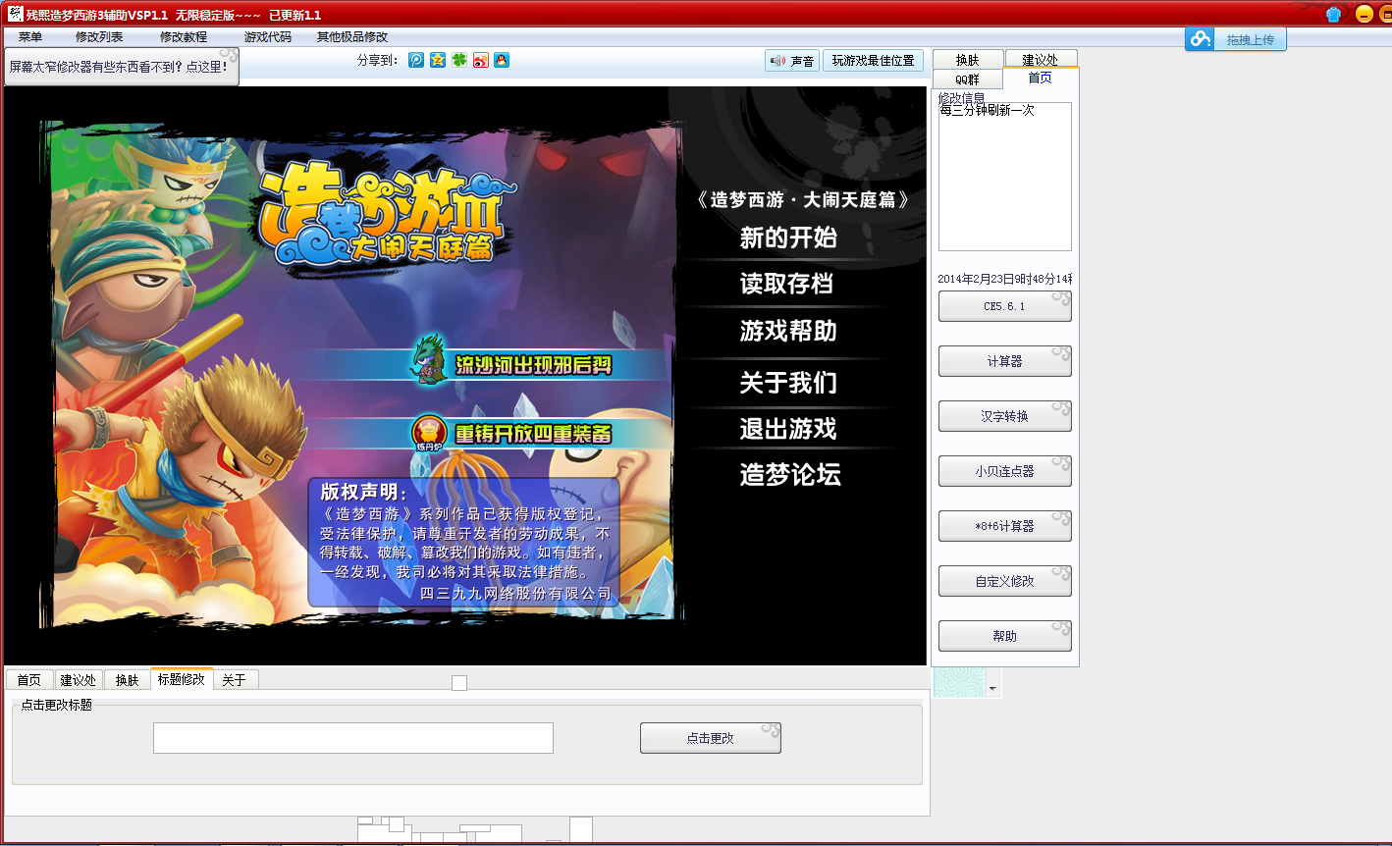This screenshot has height=846, width=1392.
Task: Open the 修改列表 menu
Action: tap(99, 37)
